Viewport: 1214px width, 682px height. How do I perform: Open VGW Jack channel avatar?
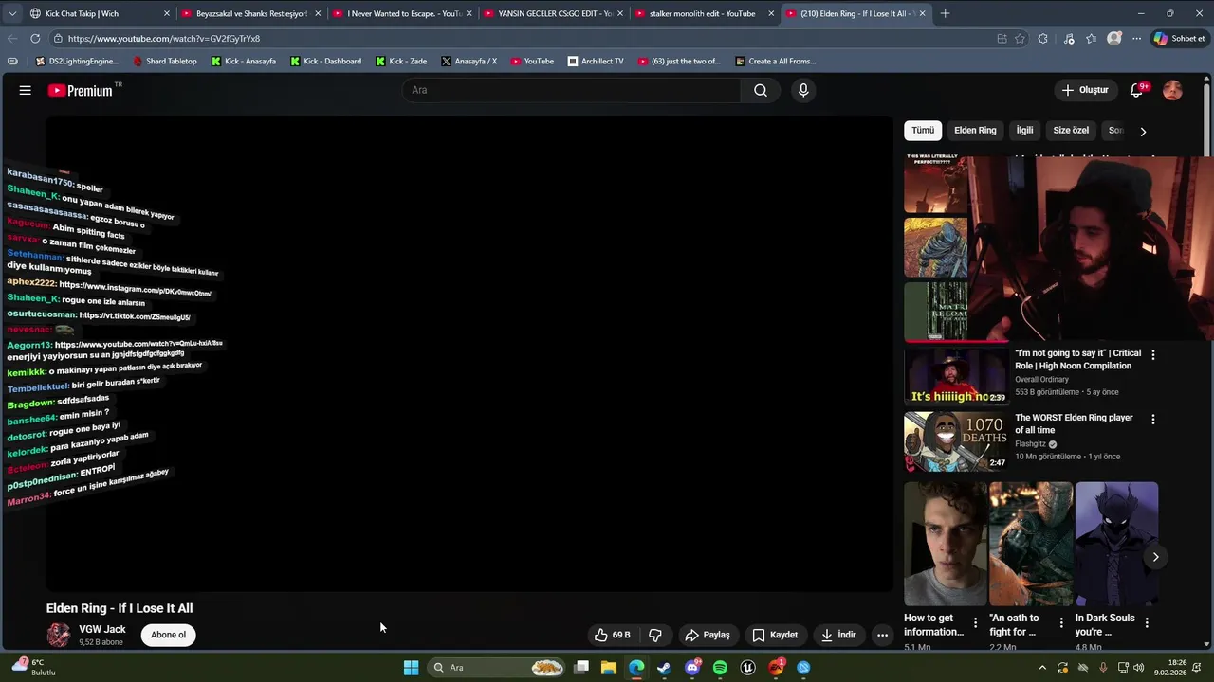coord(59,635)
